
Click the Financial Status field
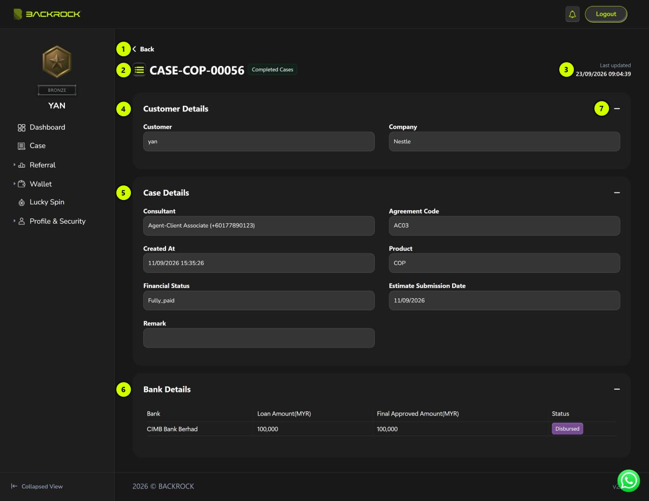(259, 300)
